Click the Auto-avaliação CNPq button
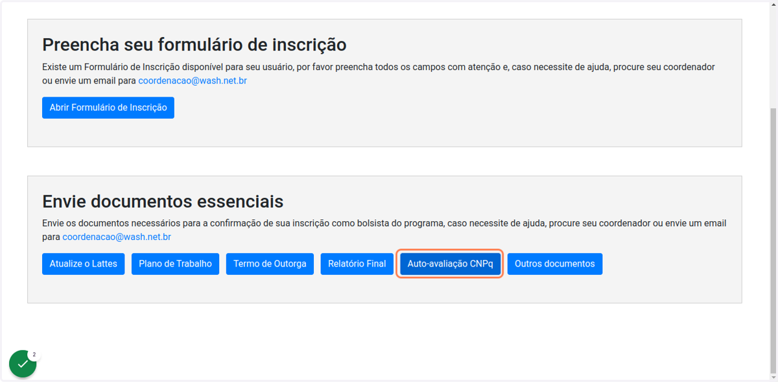Viewport: 778px width, 382px height. 450,264
